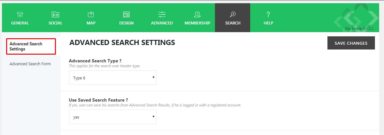Select the Map pin icon
This screenshot has width=384, height=135.
pos(91,14)
